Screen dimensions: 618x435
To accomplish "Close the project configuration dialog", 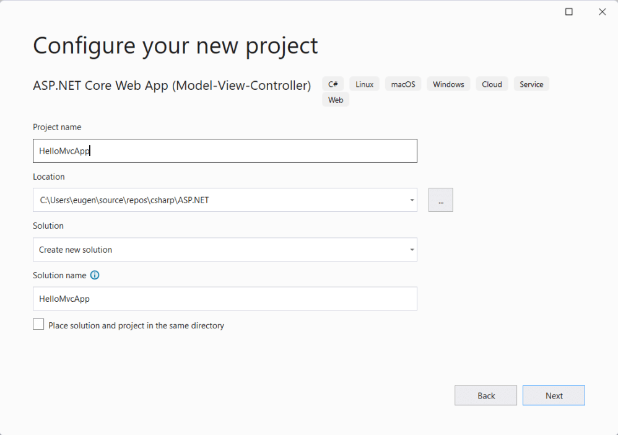I will (x=602, y=12).
